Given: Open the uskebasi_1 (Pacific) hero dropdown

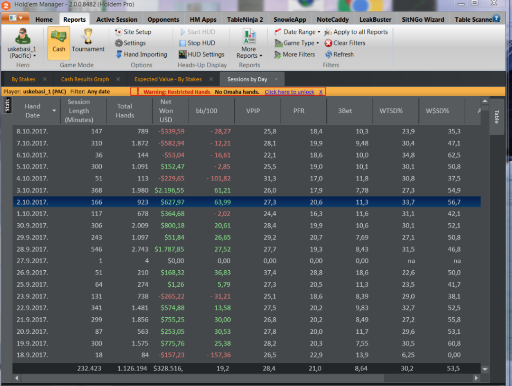Looking at the screenshot, I should [22, 52].
